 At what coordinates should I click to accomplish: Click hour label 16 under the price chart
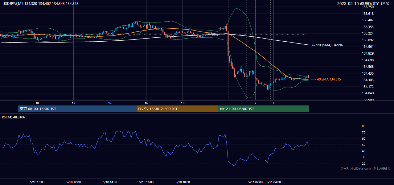(x=146, y=103)
